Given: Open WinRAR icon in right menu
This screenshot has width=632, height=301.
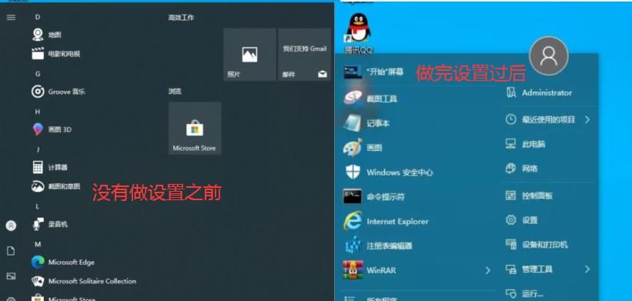Looking at the screenshot, I should (x=353, y=270).
